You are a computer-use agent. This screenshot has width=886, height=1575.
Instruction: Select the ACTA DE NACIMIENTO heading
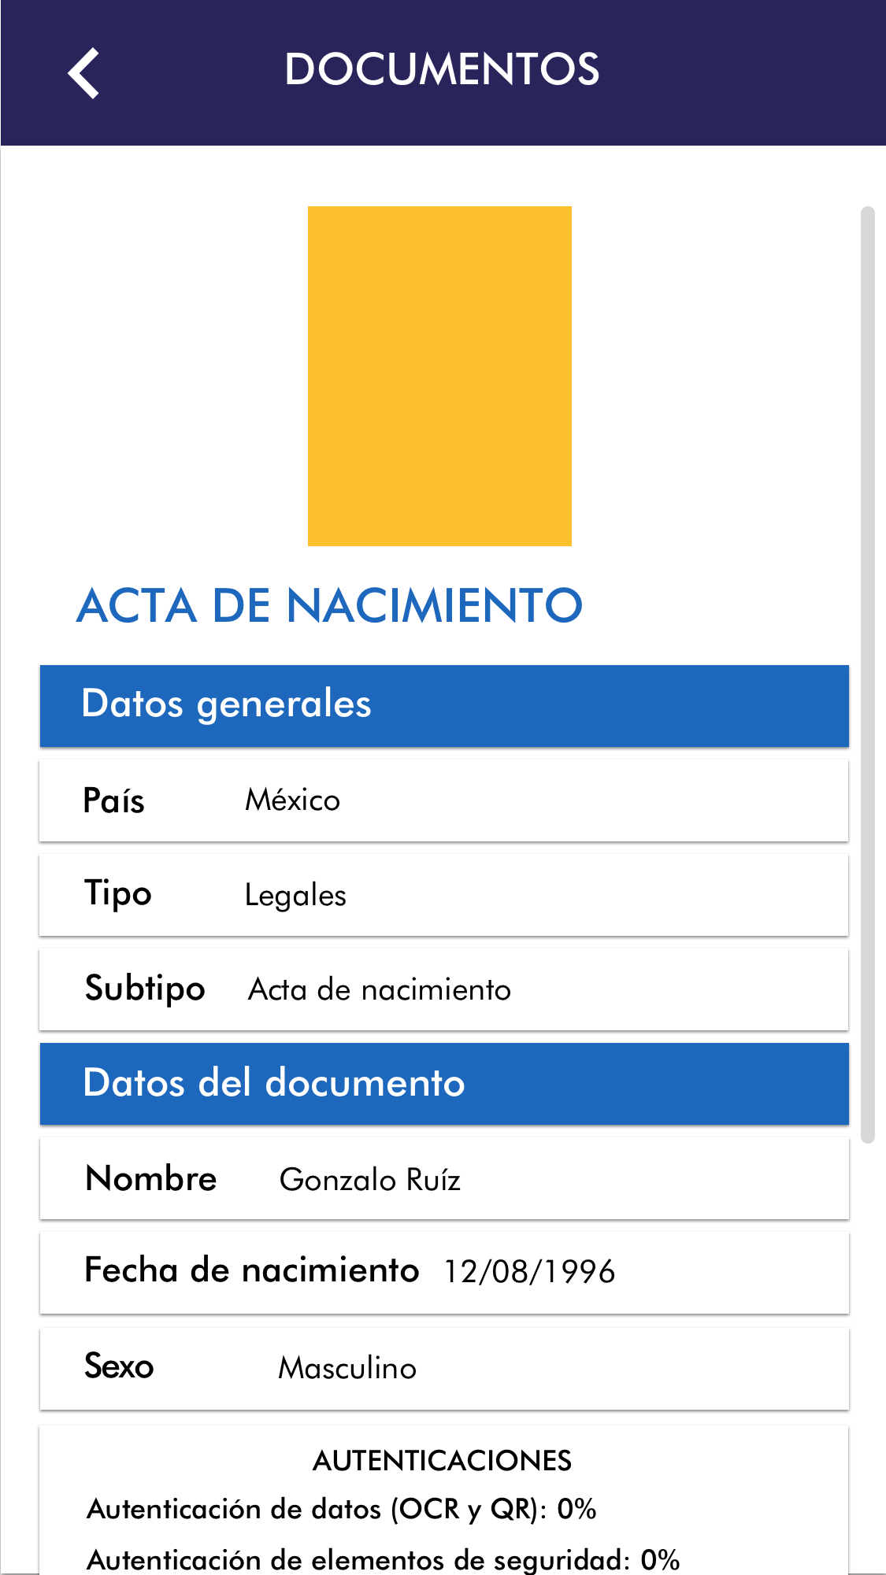pos(329,606)
